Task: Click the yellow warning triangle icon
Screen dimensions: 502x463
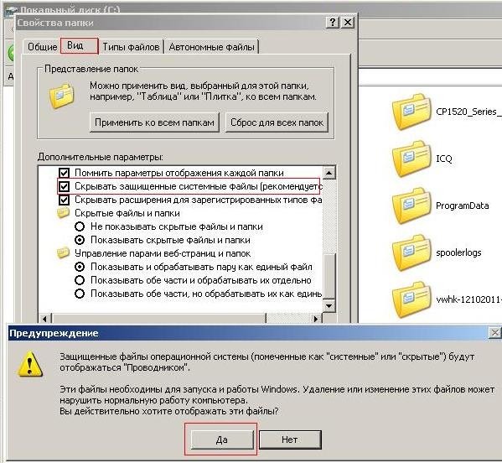Action: tap(30, 364)
